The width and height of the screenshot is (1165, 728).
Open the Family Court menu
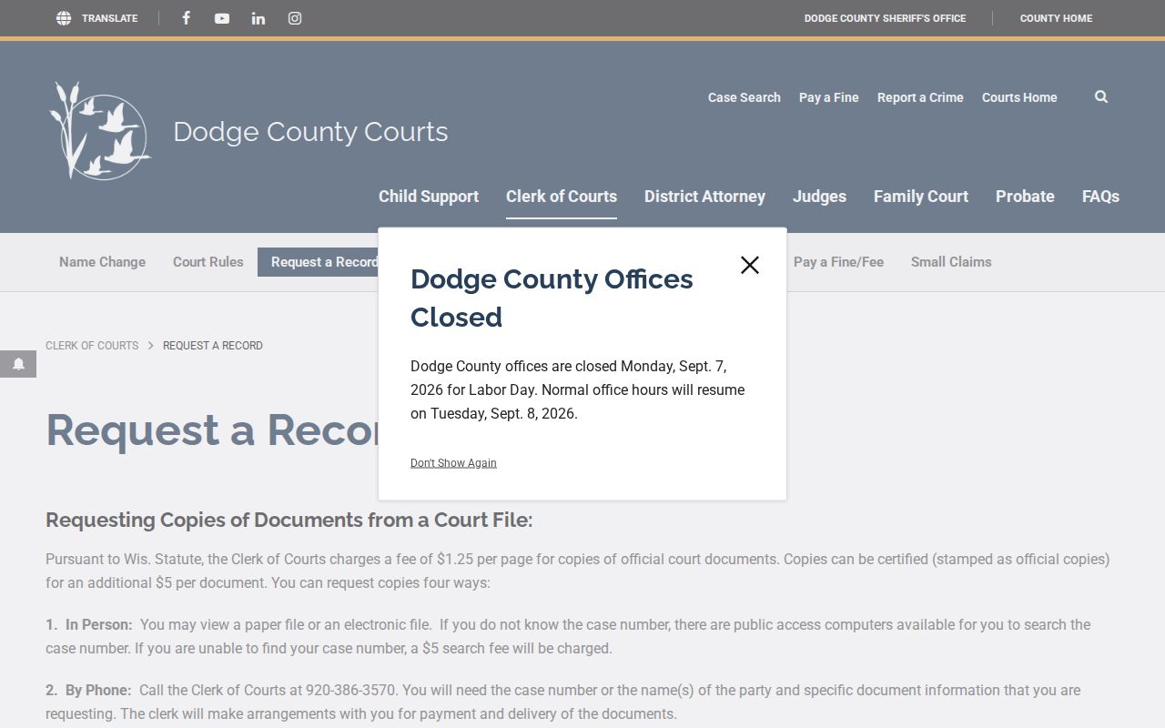coord(921,197)
